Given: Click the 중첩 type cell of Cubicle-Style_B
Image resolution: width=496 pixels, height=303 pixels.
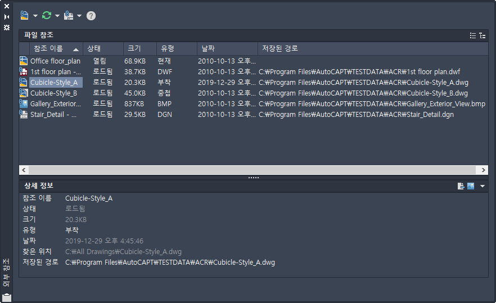Looking at the screenshot, I should 164,93.
